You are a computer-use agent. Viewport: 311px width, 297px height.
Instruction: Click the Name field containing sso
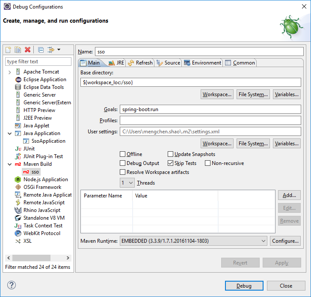click(199, 52)
